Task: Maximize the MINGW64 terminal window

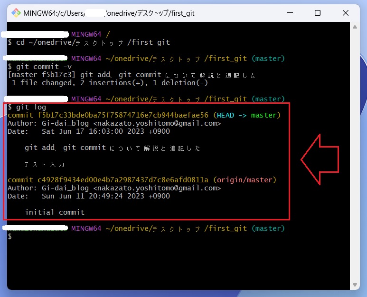Action: 318,13
